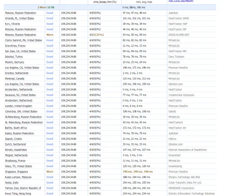Image resolution: width=239 pixels, height=196 pixels.
Task: Select the Istanbul, Turkey location link
Action: click(x=14, y=57)
